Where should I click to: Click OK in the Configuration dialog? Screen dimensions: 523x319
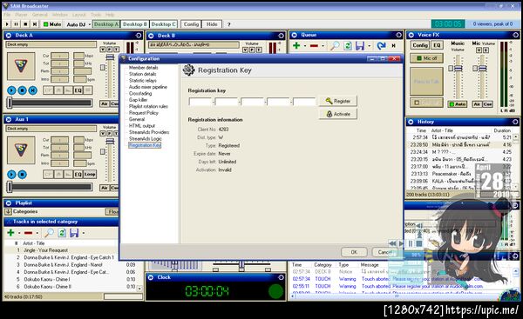[354, 252]
